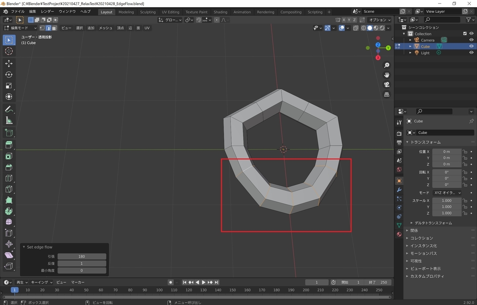Image resolution: width=477 pixels, height=305 pixels.
Task: Open the レンダー menu
Action: coord(47,12)
